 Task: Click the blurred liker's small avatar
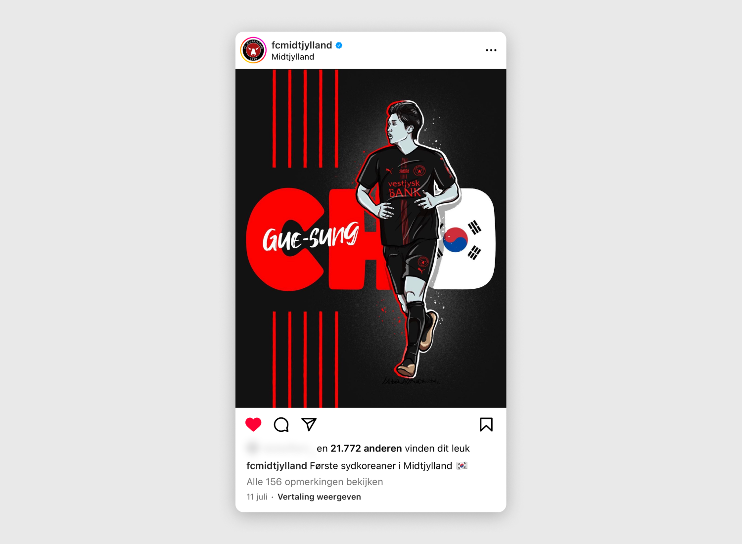(x=253, y=448)
